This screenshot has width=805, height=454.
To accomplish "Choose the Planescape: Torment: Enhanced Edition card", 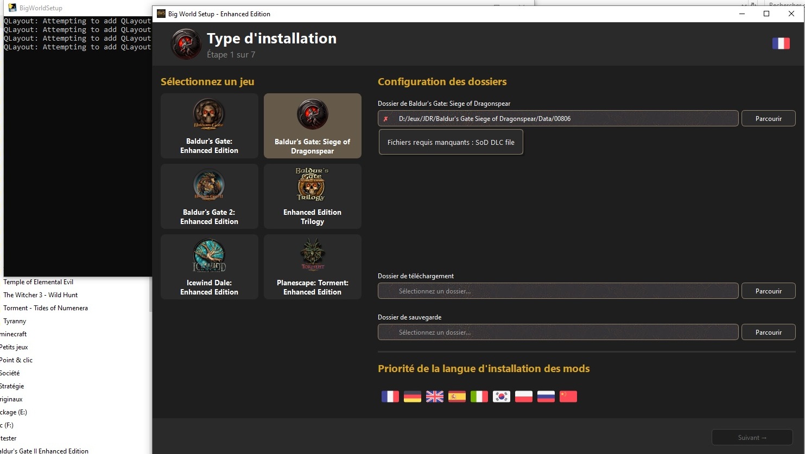I will pyautogui.click(x=313, y=267).
